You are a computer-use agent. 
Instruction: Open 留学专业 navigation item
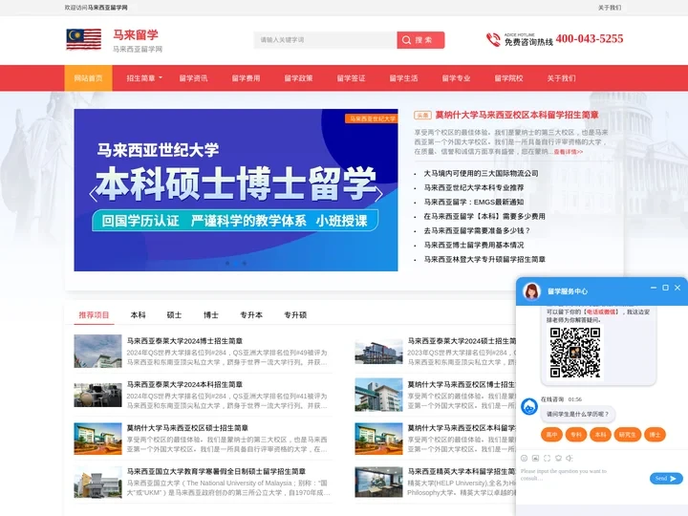[x=457, y=78]
